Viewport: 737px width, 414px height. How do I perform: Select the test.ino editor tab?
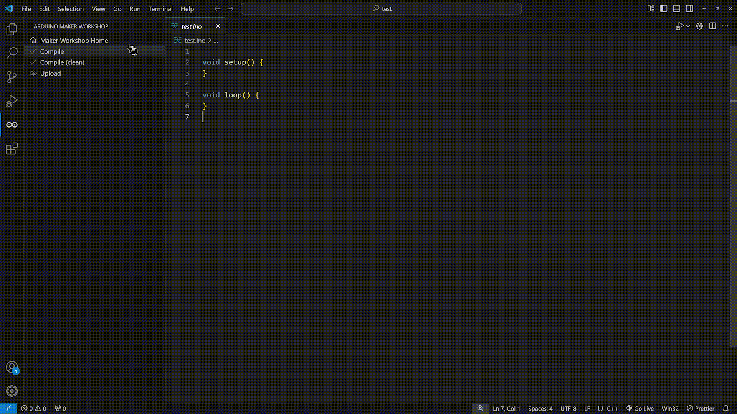tap(191, 26)
